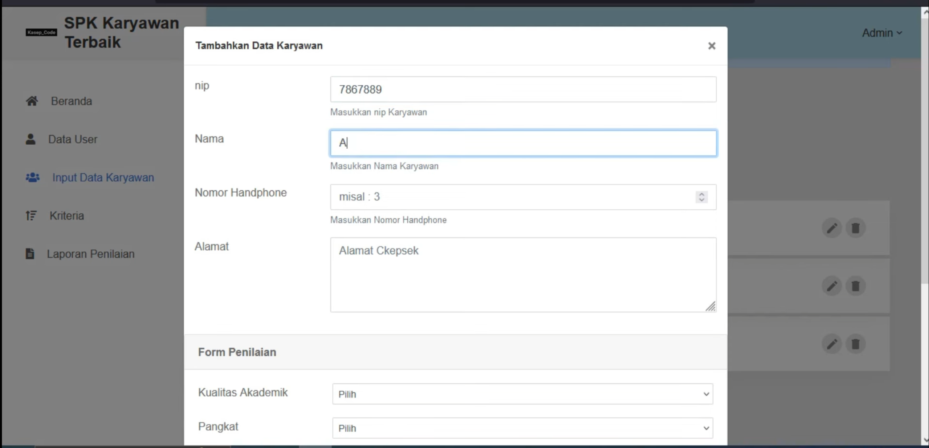The image size is (929, 448).
Task: Click the Nomor Handphone number field
Action: pyautogui.click(x=523, y=197)
